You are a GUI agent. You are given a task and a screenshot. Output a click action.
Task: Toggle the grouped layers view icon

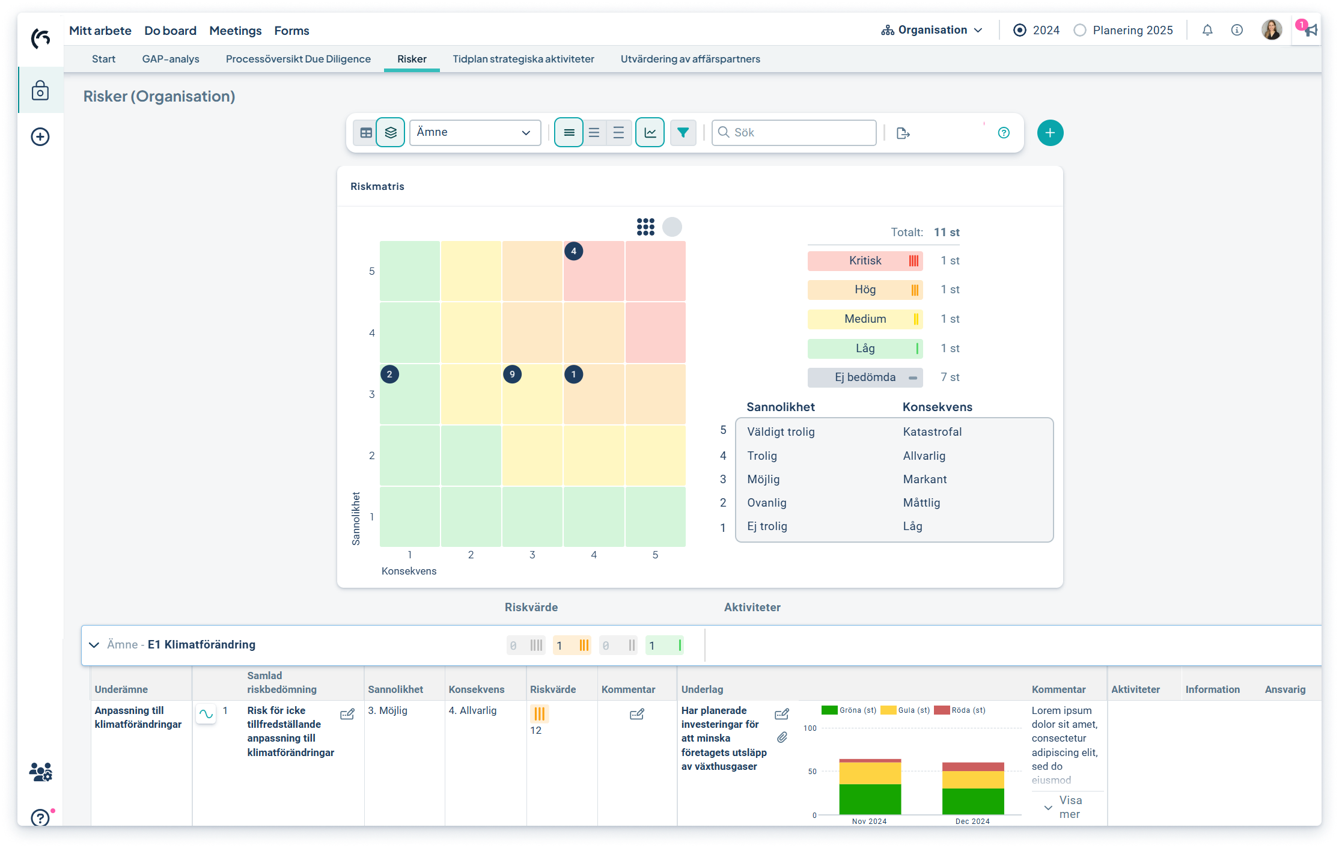pos(391,133)
